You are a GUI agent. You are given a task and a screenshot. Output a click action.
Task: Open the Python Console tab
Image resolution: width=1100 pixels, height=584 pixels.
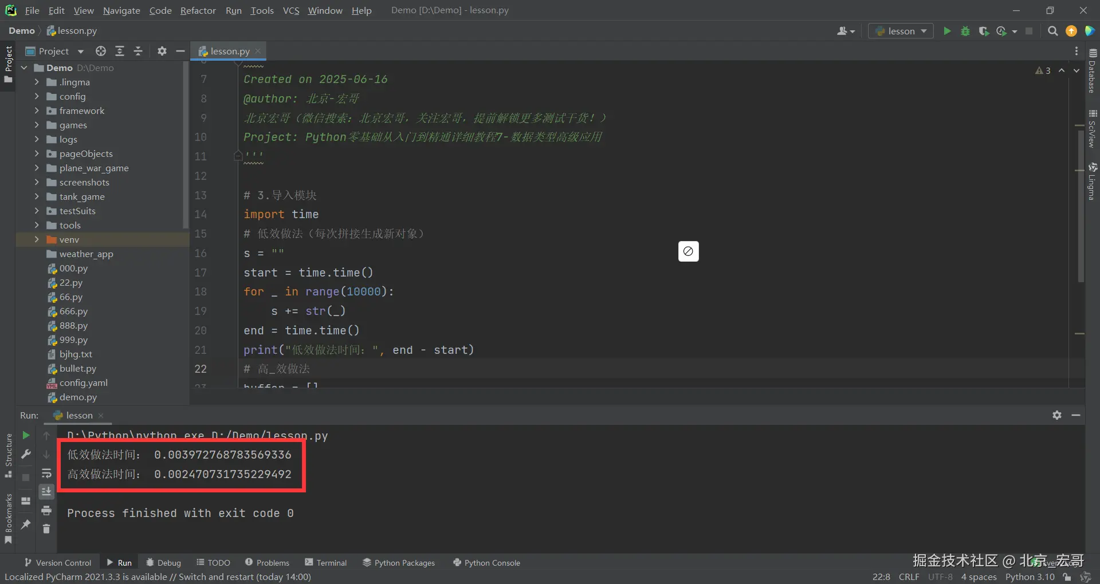click(x=486, y=563)
